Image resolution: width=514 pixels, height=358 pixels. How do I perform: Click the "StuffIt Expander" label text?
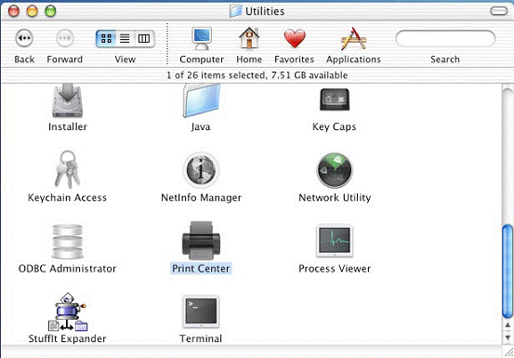pos(67,338)
